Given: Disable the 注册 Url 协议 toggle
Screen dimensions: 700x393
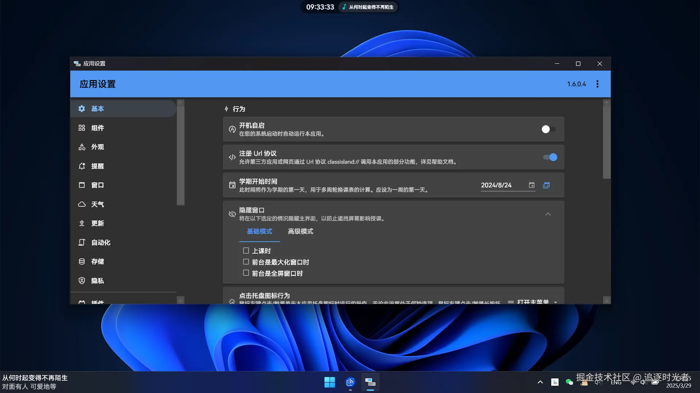Looking at the screenshot, I should [550, 157].
